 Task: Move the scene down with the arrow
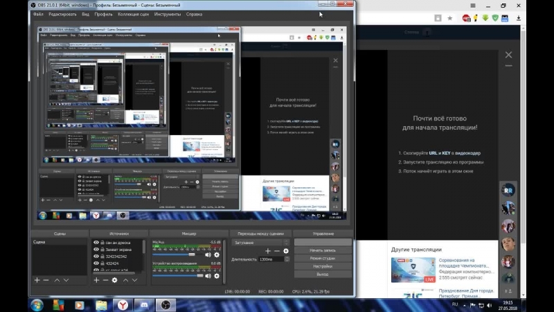66,280
